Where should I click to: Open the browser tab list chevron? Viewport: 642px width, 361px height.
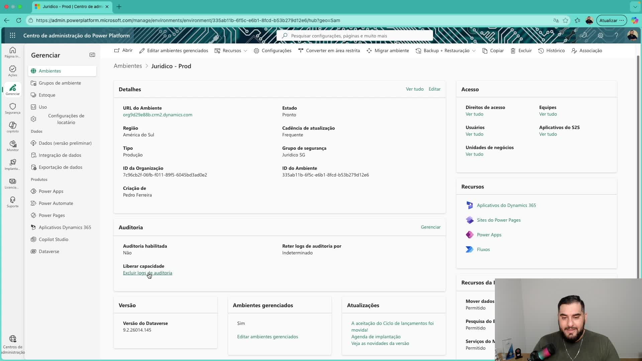(635, 6)
